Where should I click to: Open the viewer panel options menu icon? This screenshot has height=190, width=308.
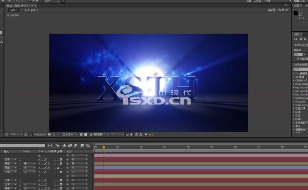coord(286,5)
